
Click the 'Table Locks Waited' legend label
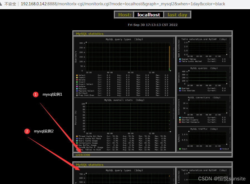(x=192, y=61)
